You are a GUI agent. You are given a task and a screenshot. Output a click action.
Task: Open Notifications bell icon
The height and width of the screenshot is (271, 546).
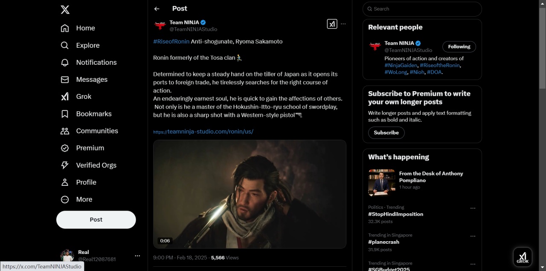(x=65, y=63)
